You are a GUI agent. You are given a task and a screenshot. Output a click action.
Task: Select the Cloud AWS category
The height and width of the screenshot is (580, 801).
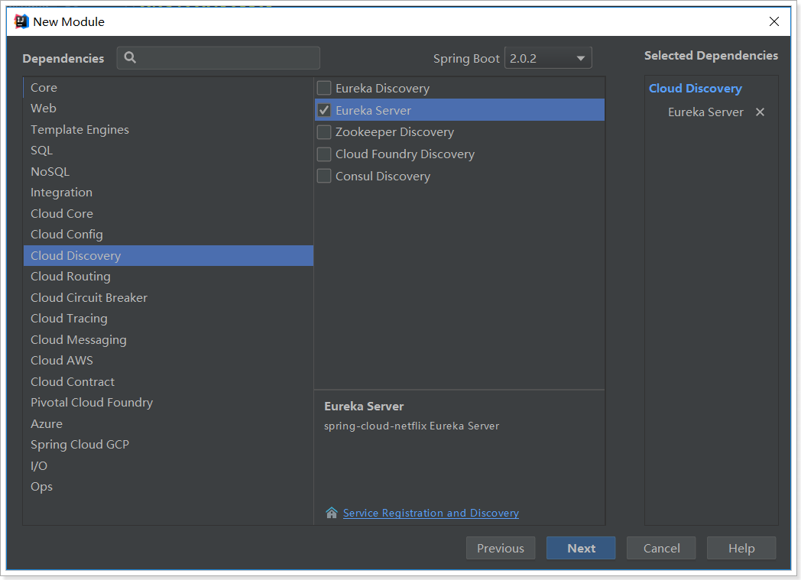[168, 361]
